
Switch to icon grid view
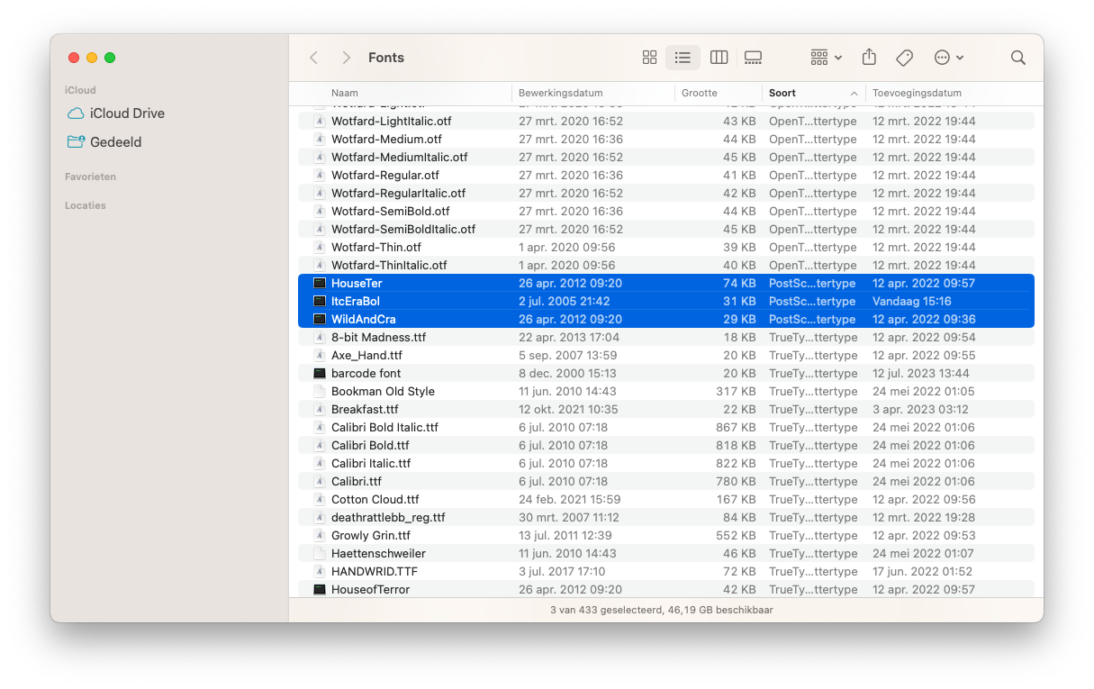(649, 58)
